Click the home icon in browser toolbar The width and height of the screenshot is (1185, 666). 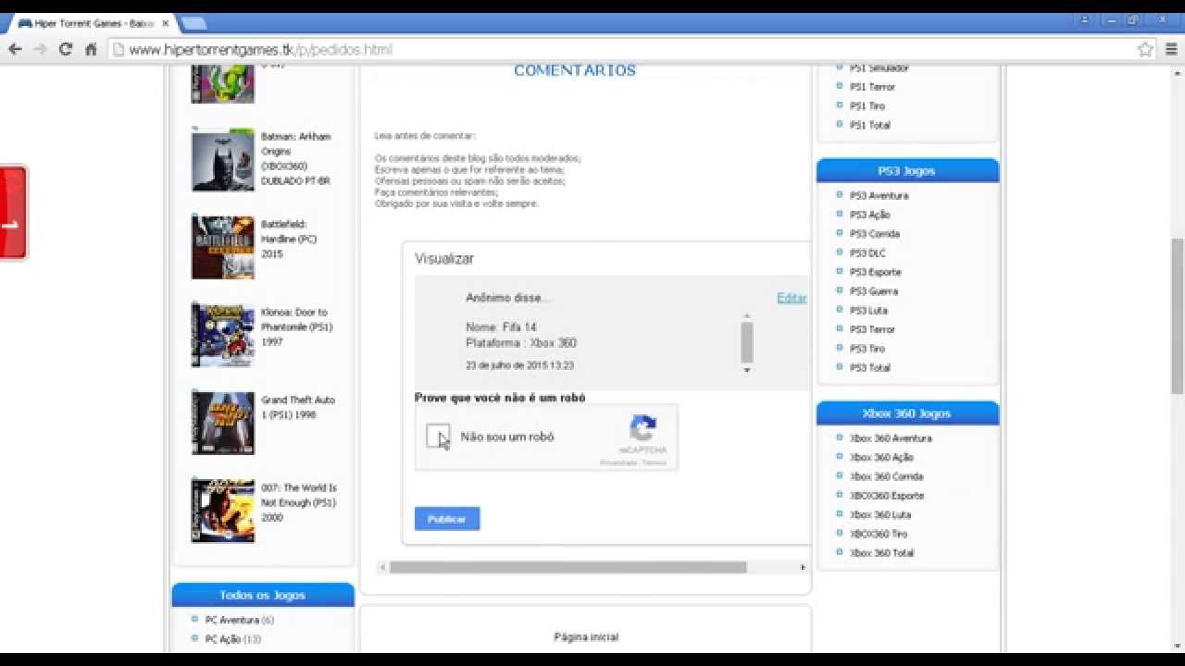pos(91,50)
